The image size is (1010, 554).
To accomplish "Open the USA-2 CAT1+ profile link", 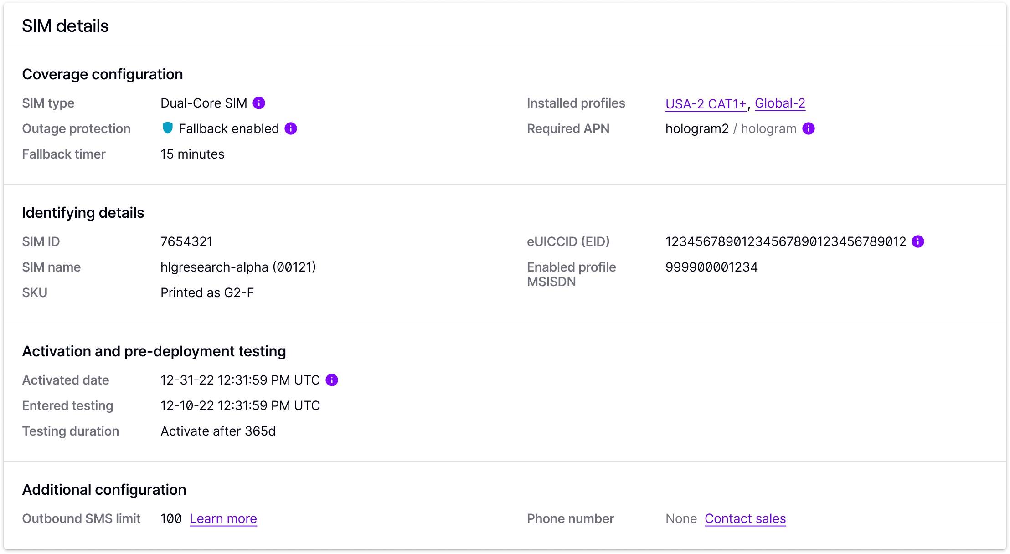I will pyautogui.click(x=706, y=104).
